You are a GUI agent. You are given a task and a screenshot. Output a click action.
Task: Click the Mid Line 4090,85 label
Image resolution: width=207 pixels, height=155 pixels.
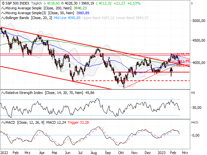(67, 18)
